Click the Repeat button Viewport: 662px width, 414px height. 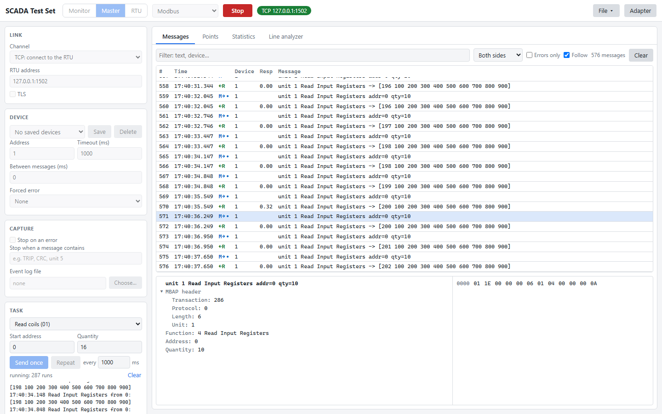[66, 362]
